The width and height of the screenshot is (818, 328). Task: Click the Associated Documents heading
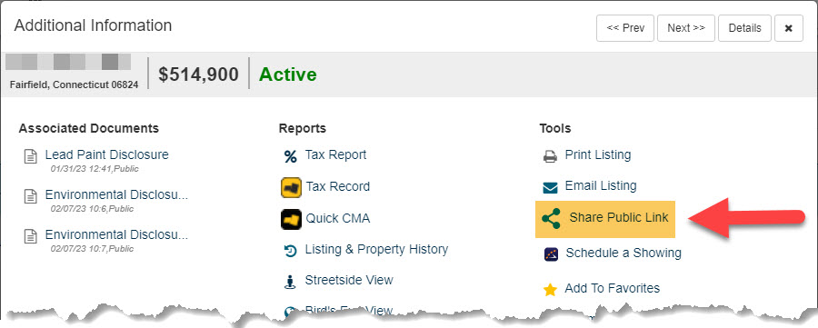pos(89,128)
